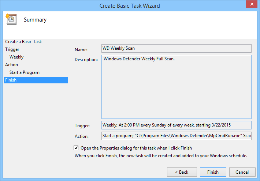Select the Trigger step in the sidebar

(12, 49)
